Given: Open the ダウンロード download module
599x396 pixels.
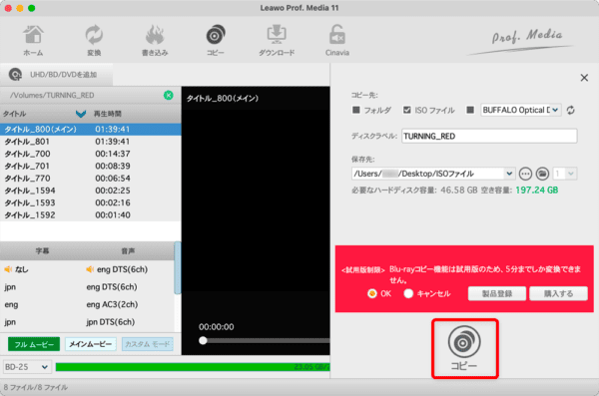Looking at the screenshot, I should coord(277,40).
